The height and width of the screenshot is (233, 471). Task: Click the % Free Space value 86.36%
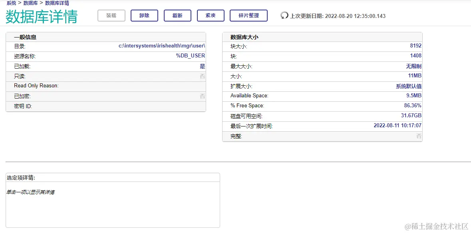413,106
